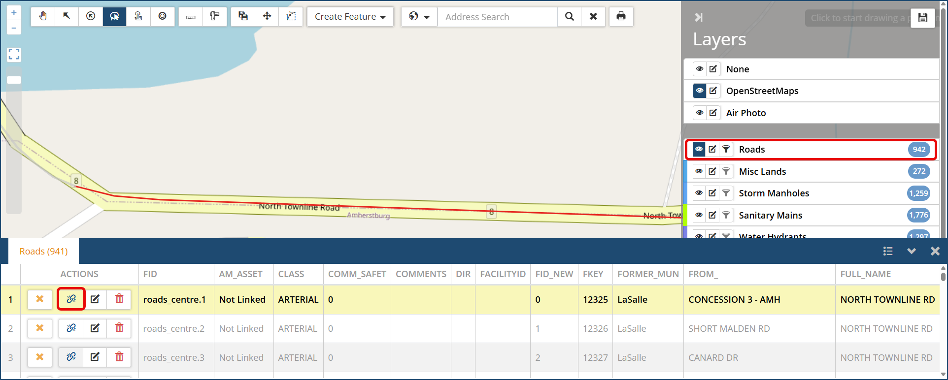Click the Misc Lands layer name

pyautogui.click(x=762, y=171)
